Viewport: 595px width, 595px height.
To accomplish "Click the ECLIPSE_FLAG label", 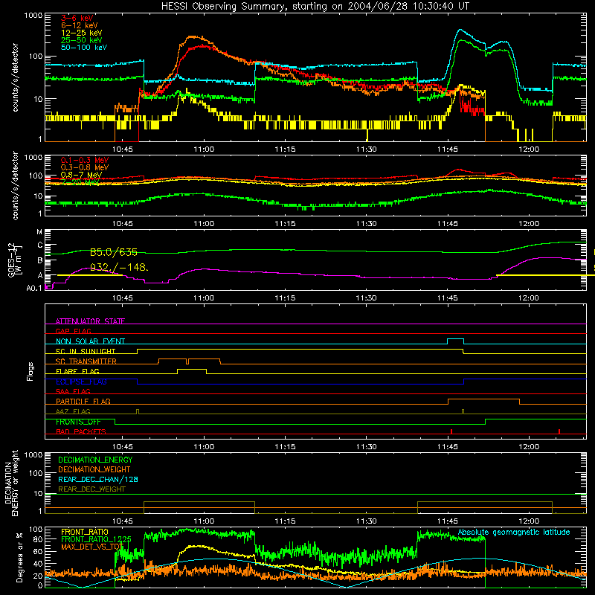I will (81, 382).
